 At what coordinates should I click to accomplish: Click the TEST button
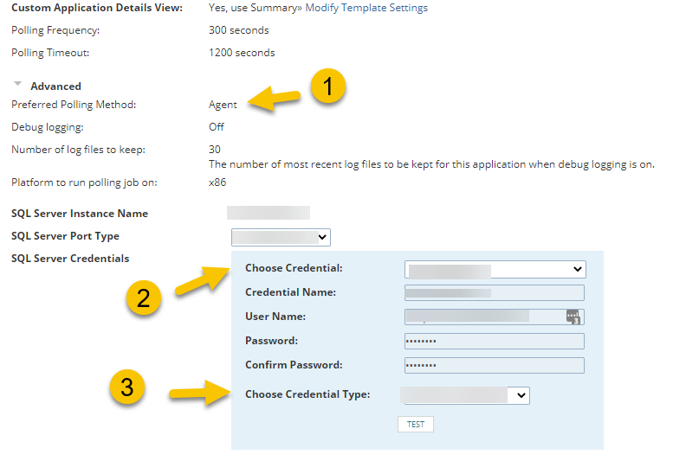416,425
